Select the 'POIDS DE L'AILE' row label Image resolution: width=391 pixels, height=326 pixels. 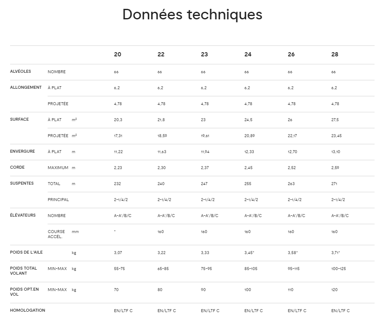pos(26,252)
